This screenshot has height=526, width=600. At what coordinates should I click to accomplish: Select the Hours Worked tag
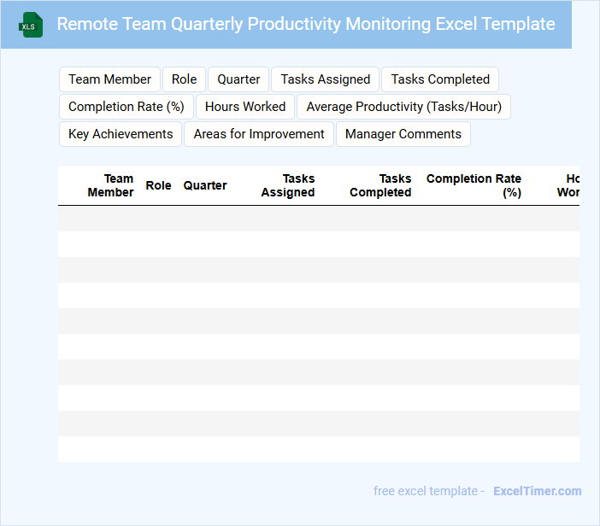[245, 107]
